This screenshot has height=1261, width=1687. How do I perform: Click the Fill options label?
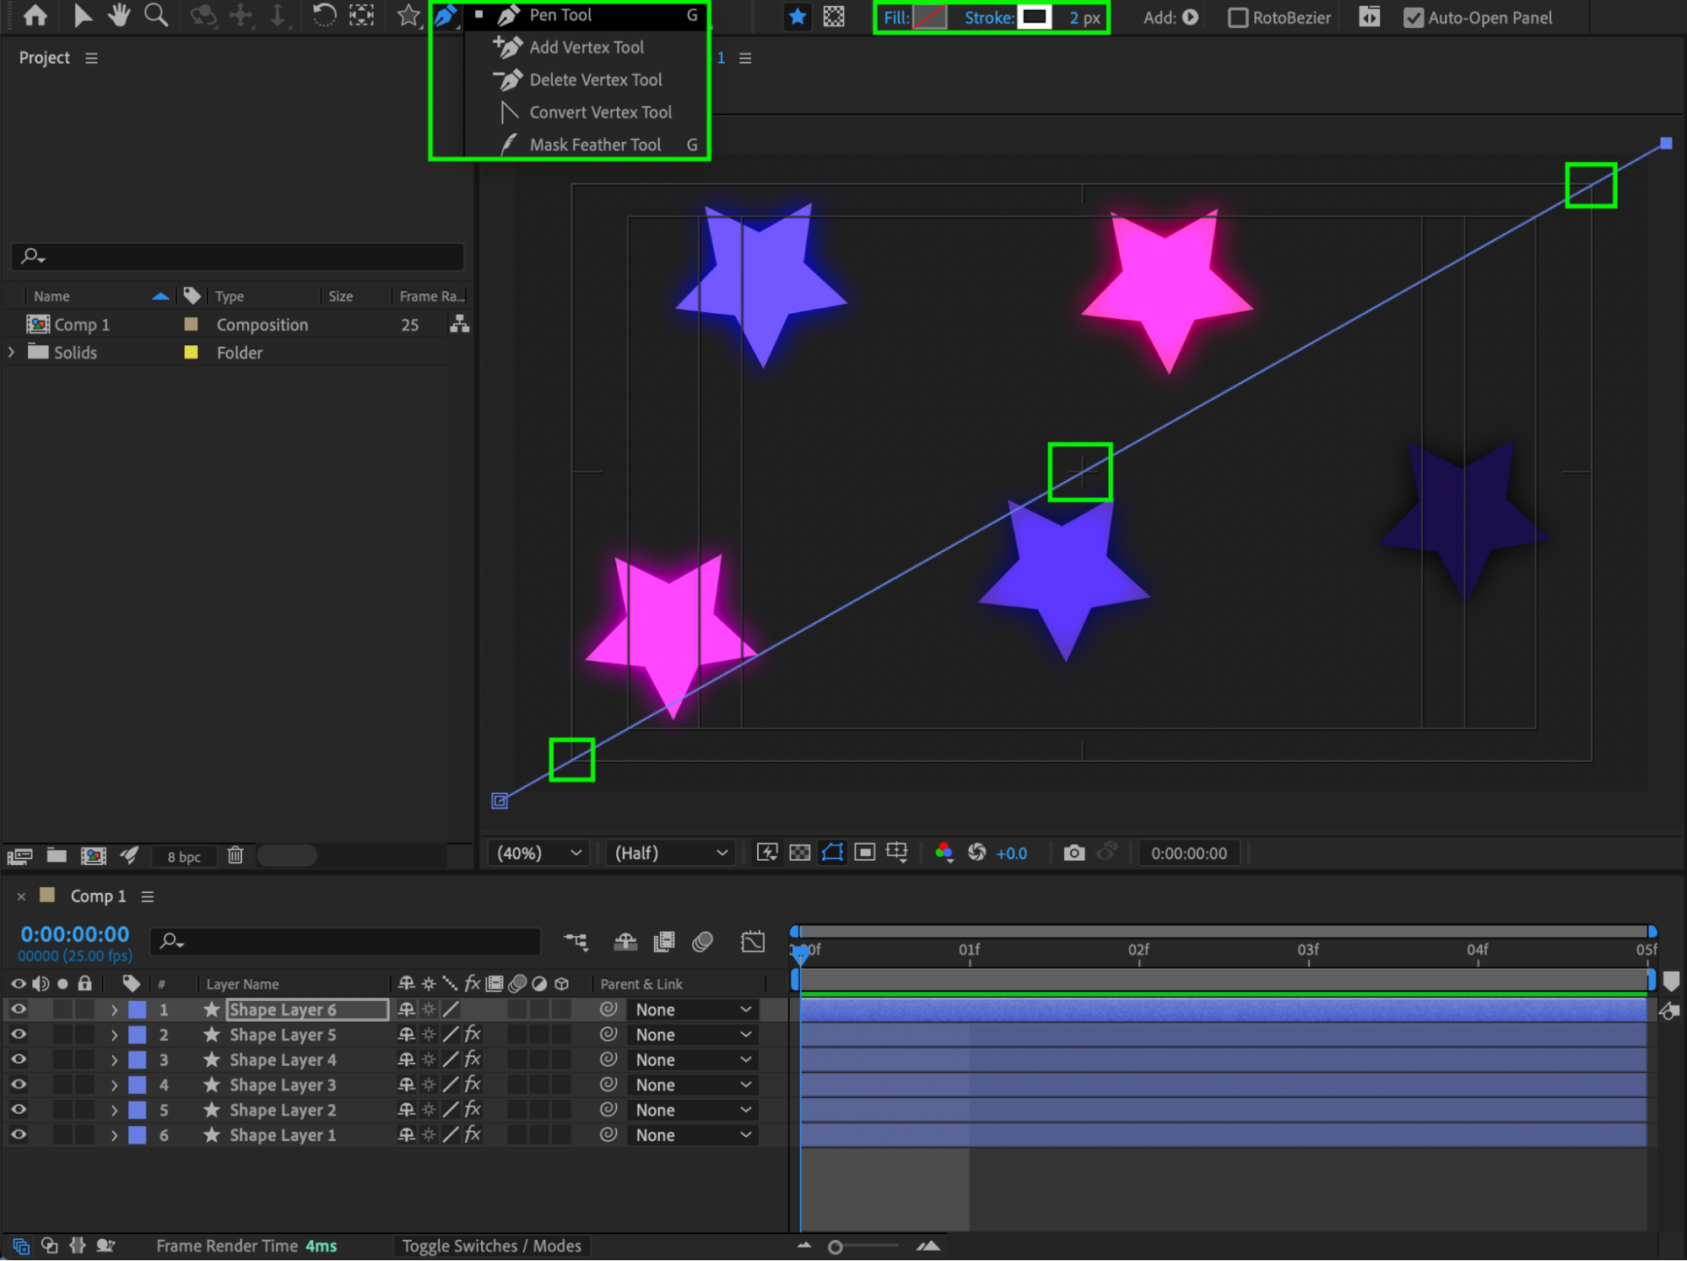[x=896, y=18]
